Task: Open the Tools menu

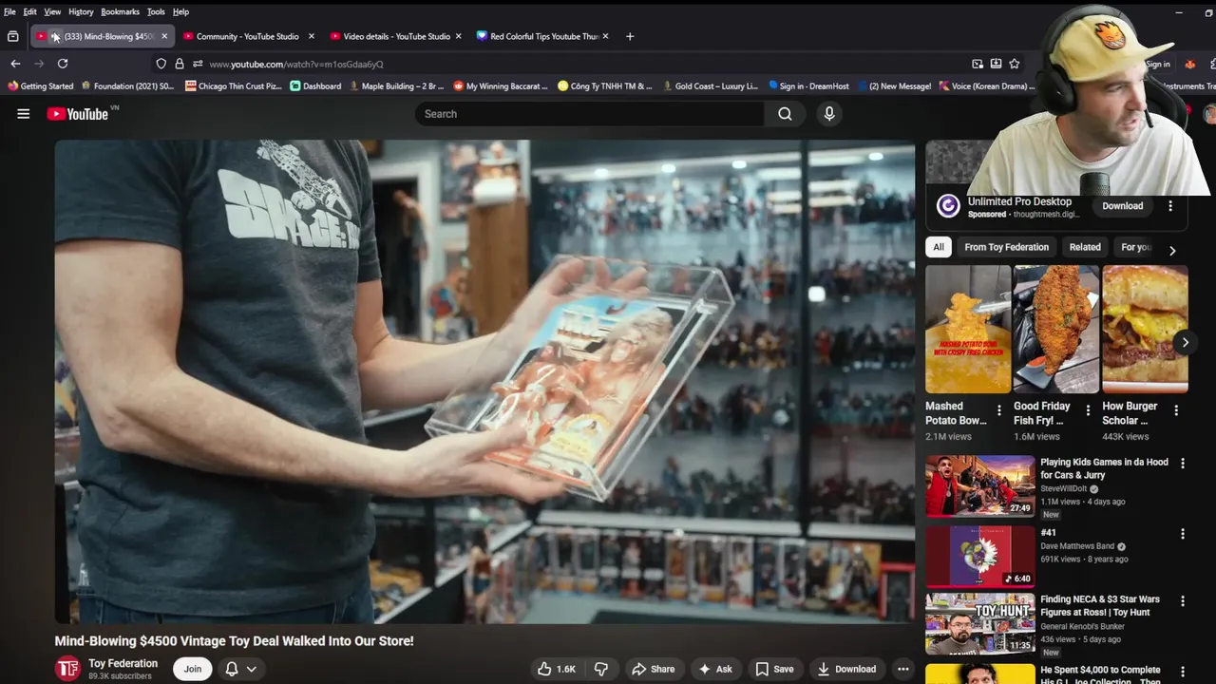Action: pos(156,11)
